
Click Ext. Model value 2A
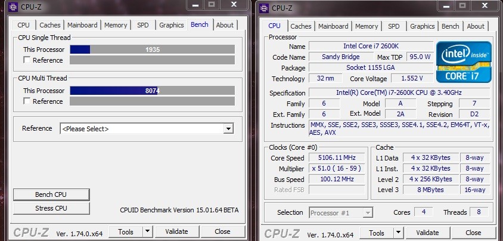(400, 114)
